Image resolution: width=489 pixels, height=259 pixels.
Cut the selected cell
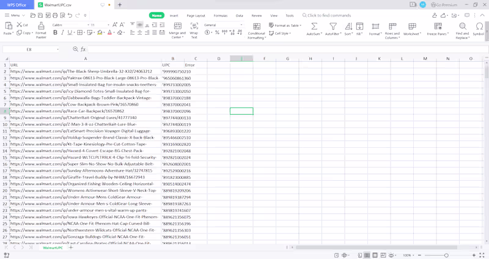click(22, 24)
